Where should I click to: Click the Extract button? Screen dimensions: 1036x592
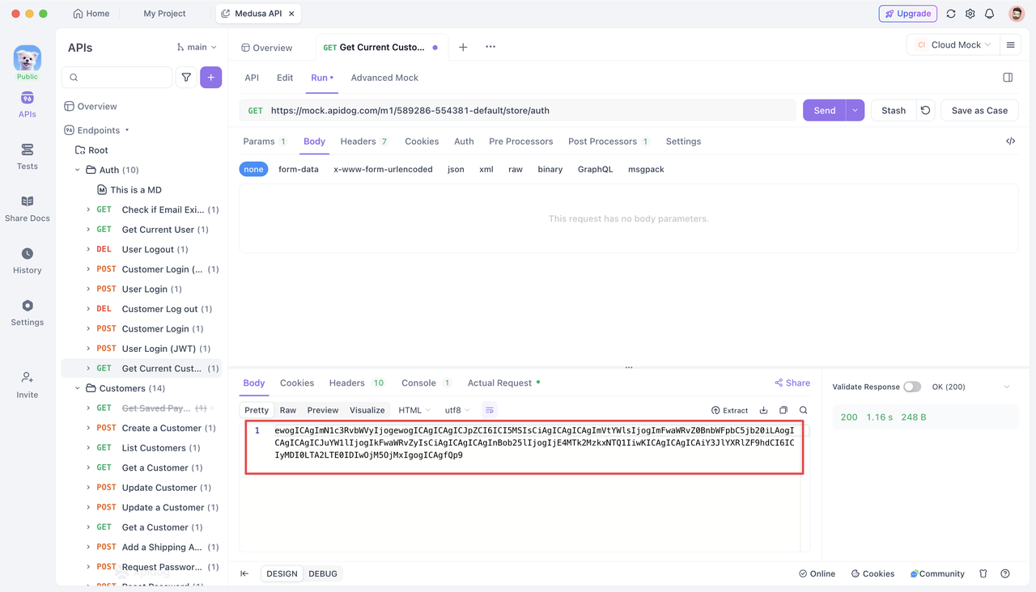(x=729, y=410)
